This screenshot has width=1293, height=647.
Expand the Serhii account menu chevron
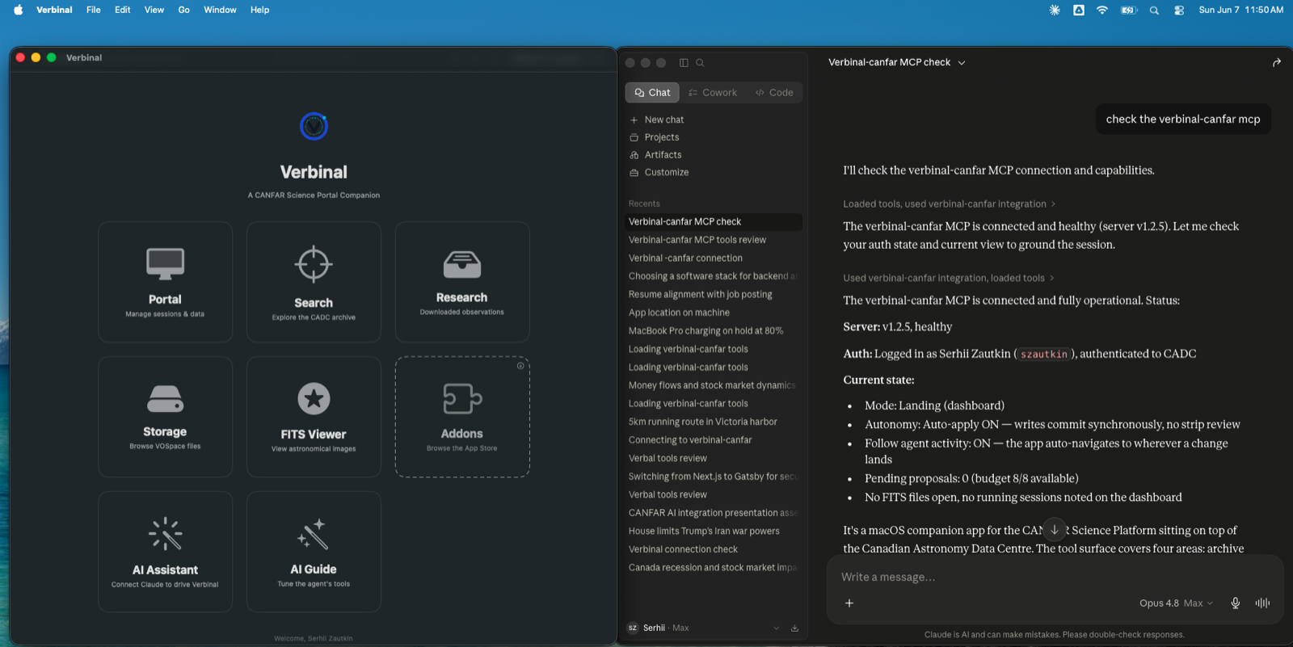[776, 628]
